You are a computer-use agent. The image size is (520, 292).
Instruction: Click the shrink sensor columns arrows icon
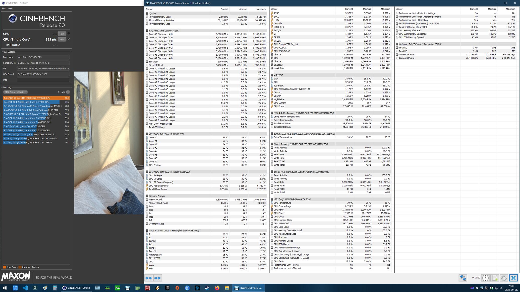pos(157,278)
